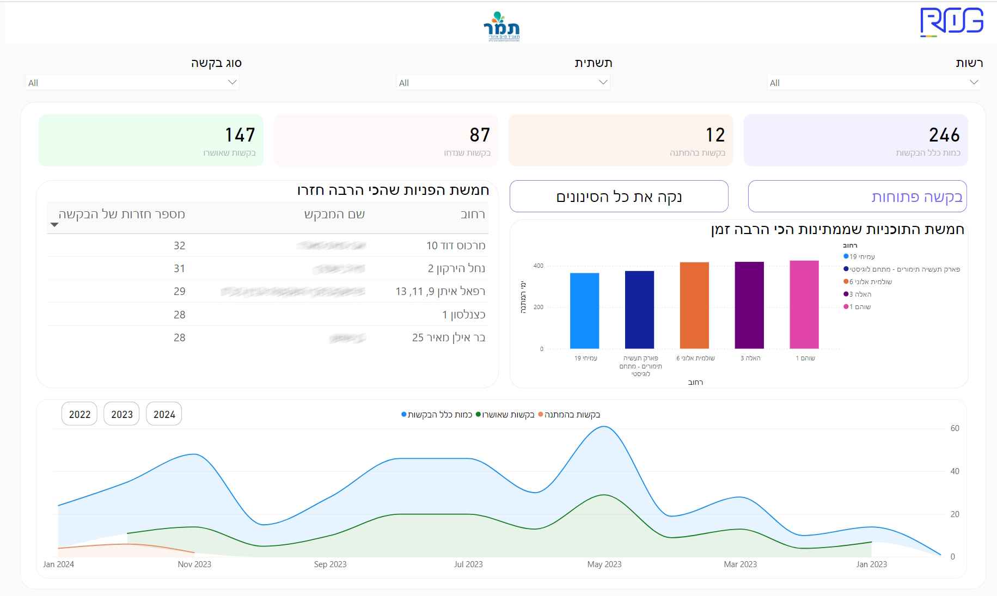The height and width of the screenshot is (596, 997).
Task: Click the עמיחי 19 legend entry
Action: 859,256
